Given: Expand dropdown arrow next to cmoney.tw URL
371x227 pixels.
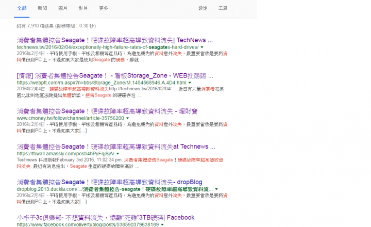Looking at the screenshot, I should (x=128, y=118).
